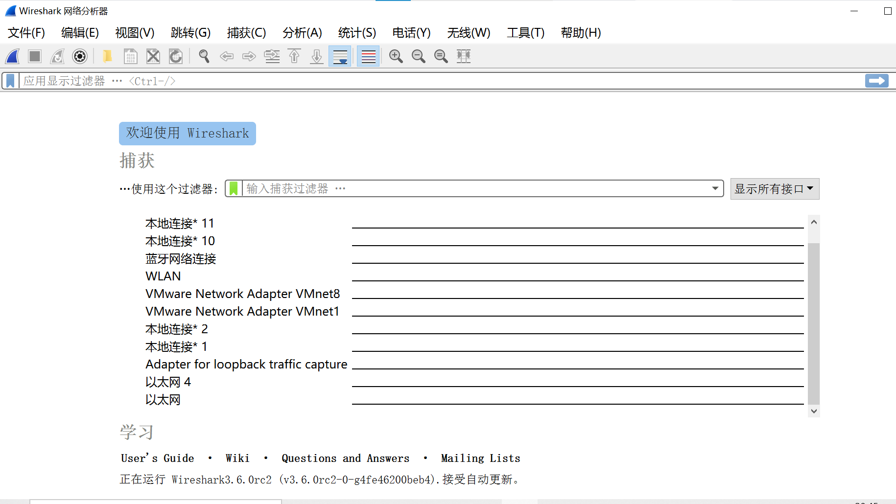Find a packet with the magnifier icon
This screenshot has width=896, height=504.
coord(204,56)
